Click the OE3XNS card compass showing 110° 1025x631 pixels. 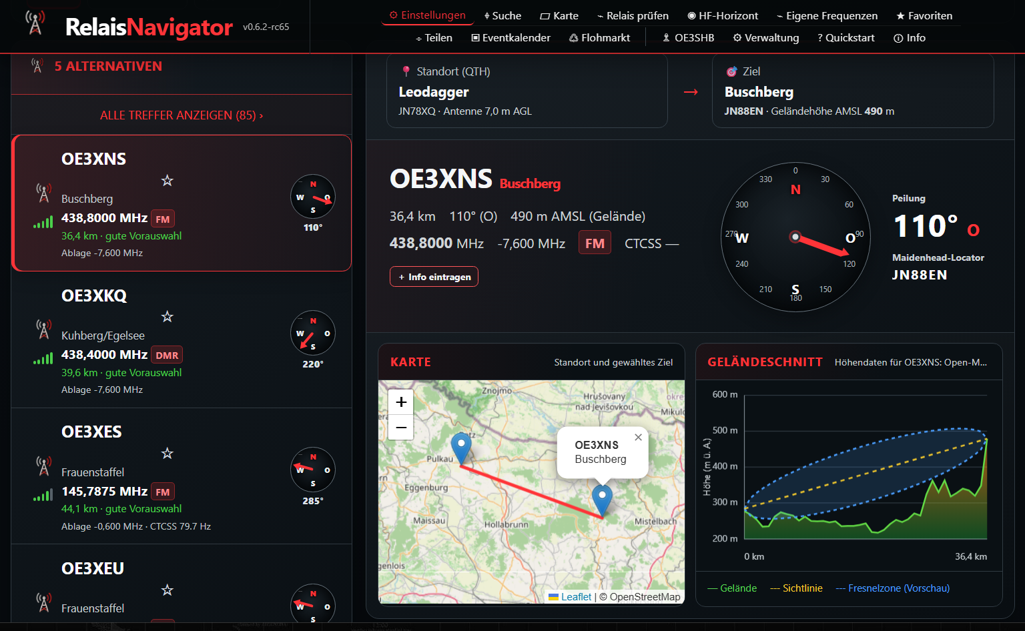(x=313, y=197)
